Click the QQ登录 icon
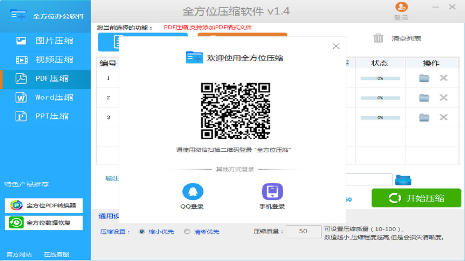Viewport: 465px width, 261px height. (x=193, y=191)
